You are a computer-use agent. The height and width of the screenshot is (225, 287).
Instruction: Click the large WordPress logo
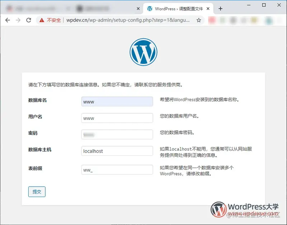coord(143,52)
